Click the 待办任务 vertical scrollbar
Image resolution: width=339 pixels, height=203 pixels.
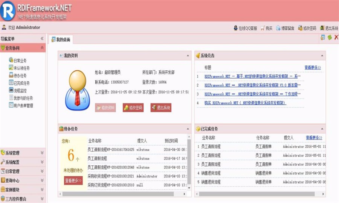coord(189,162)
